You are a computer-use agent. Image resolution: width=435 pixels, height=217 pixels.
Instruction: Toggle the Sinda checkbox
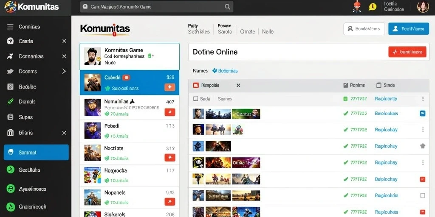pyautogui.click(x=379, y=85)
